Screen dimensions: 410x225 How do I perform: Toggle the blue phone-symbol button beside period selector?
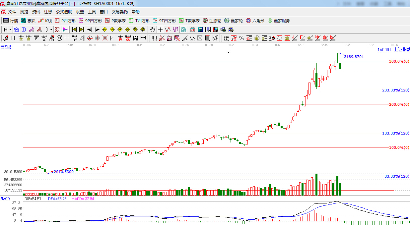[x=16, y=29]
